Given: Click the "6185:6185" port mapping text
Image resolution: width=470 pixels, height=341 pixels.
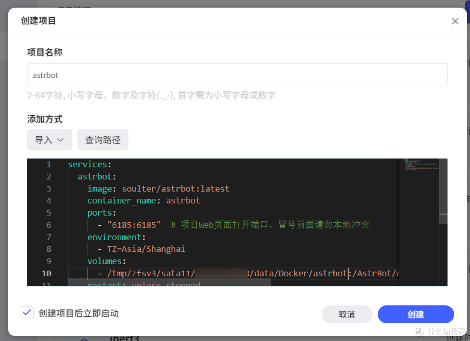Looking at the screenshot, I should click(x=134, y=225).
